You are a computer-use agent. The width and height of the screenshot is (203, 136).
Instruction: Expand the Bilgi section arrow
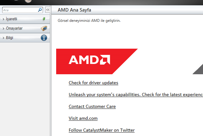tap(3, 38)
